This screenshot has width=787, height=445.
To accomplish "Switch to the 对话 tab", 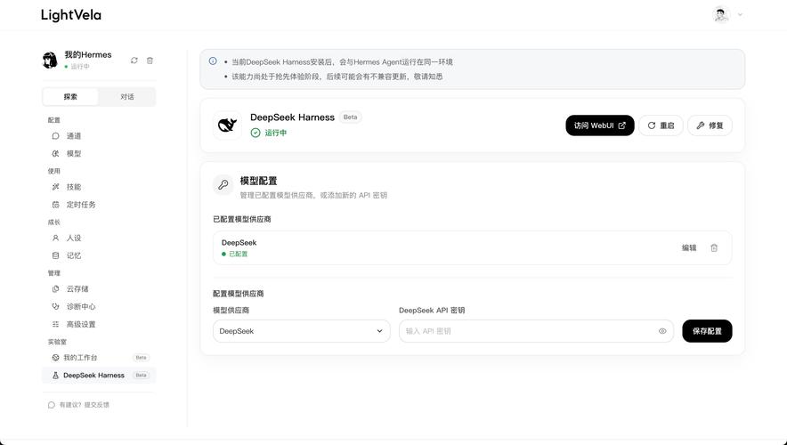I will 127,97.
